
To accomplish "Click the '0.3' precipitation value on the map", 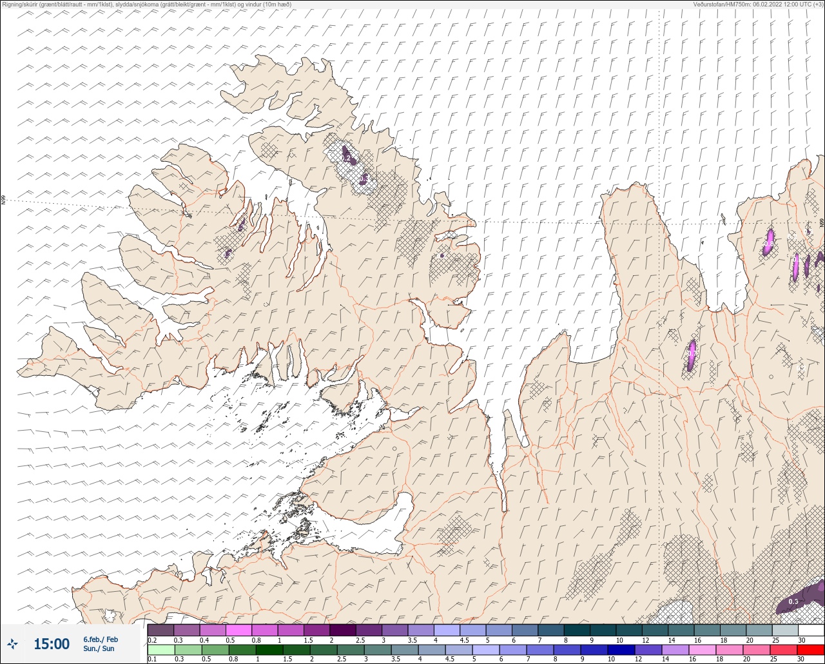I will click(793, 601).
